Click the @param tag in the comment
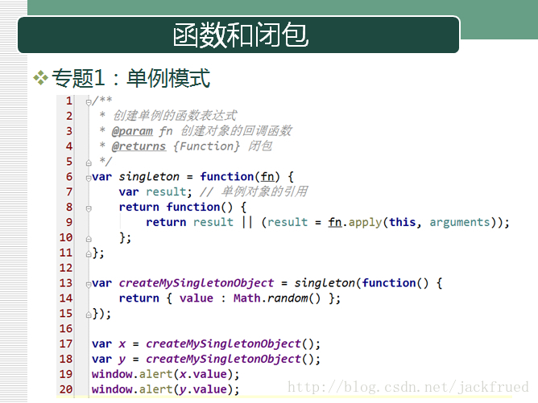Screen dimensions: 538x403 pyautogui.click(x=132, y=131)
